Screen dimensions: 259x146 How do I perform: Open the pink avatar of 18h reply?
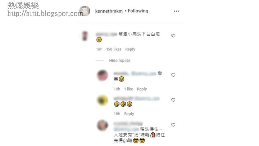coord(103,75)
